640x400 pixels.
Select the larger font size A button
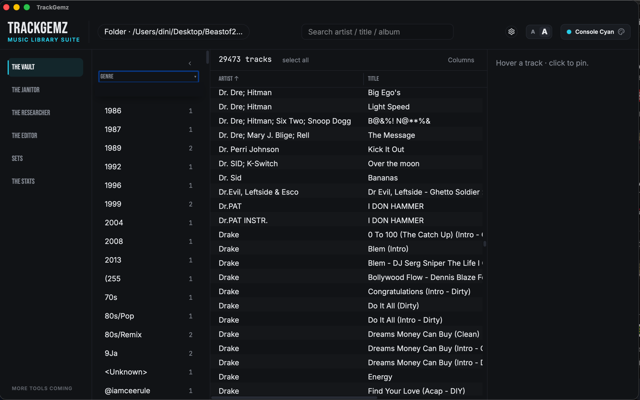pos(544,32)
